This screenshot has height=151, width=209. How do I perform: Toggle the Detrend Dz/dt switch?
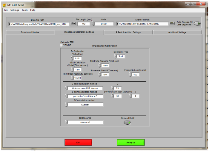pos(127,122)
